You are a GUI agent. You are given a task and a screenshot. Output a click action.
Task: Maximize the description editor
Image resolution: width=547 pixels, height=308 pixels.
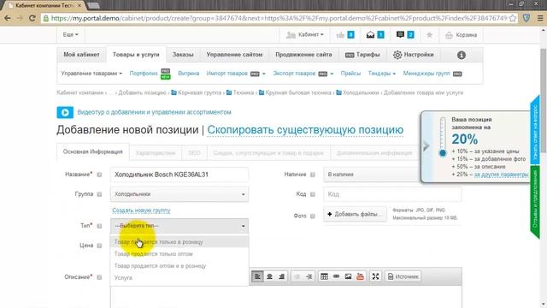(375, 276)
